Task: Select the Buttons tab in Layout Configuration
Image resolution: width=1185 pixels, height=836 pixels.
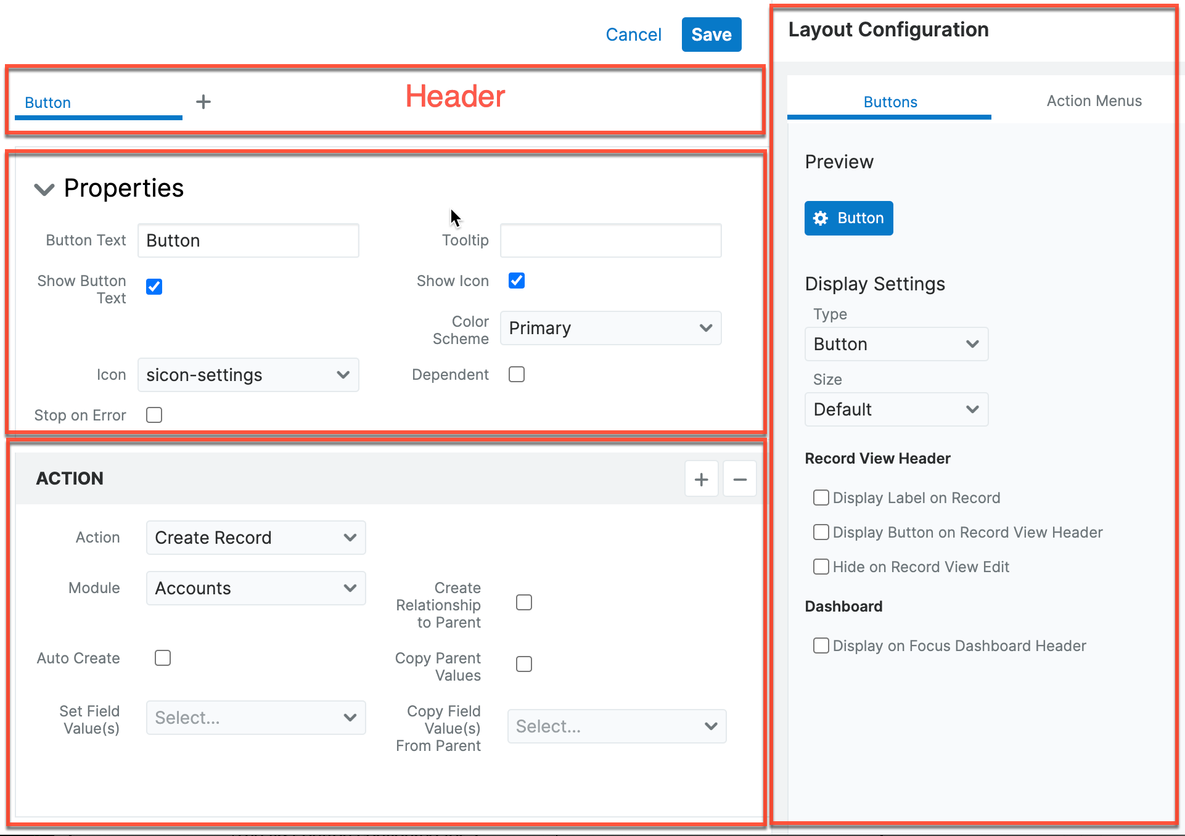Action: click(890, 102)
